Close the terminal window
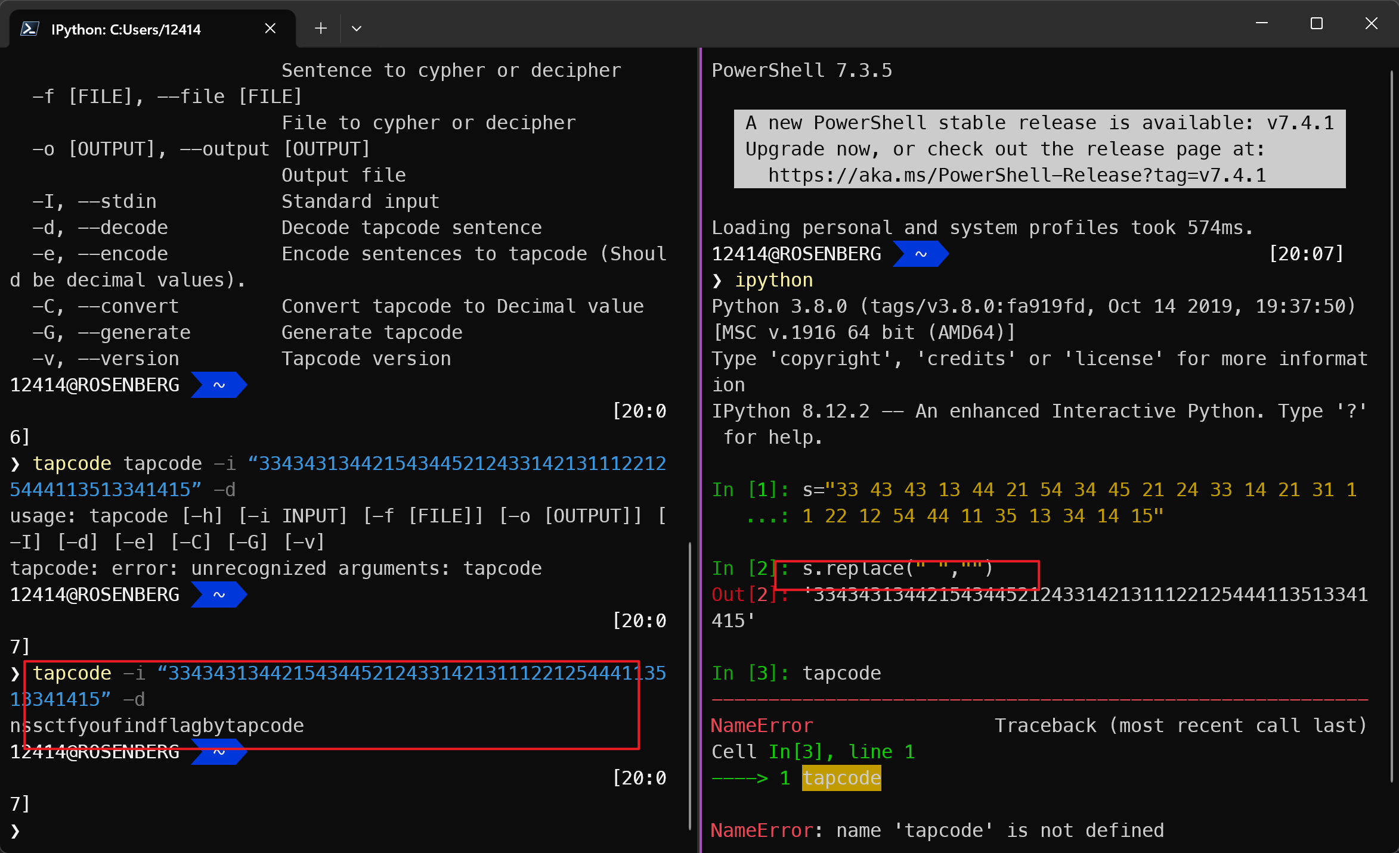This screenshot has width=1399, height=853. pos(1371,24)
